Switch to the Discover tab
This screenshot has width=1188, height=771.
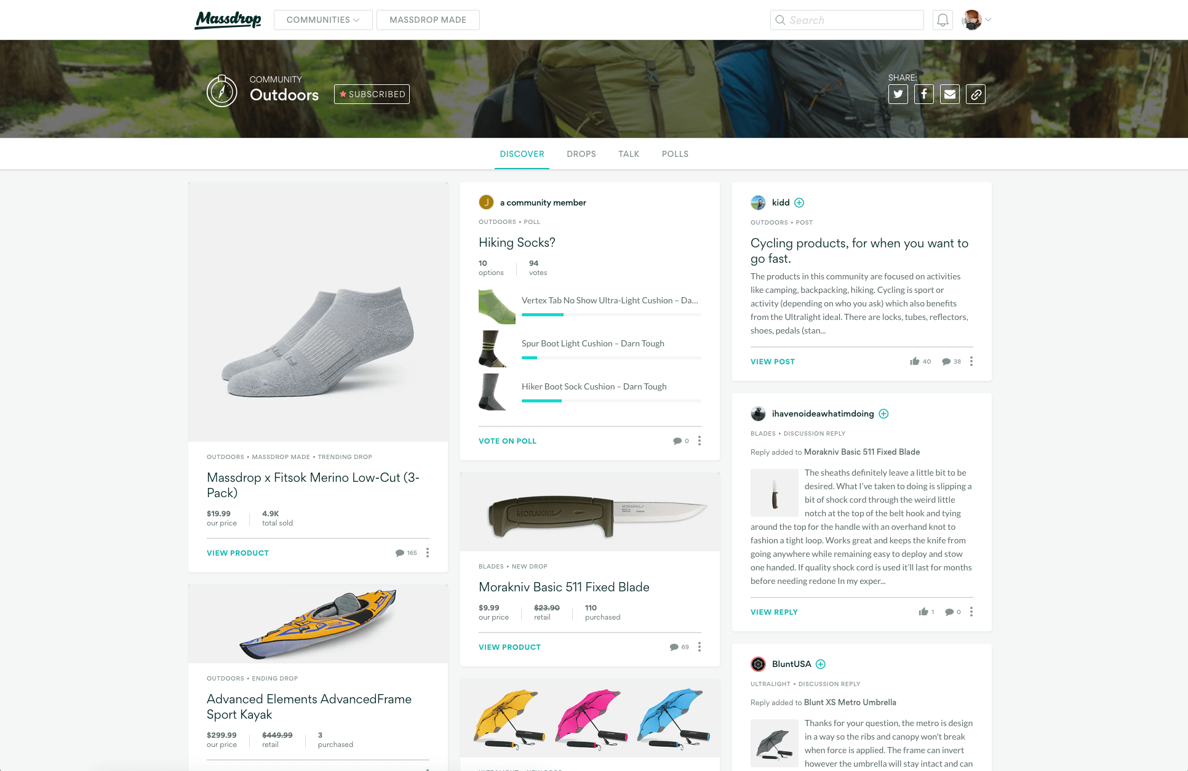pos(522,154)
